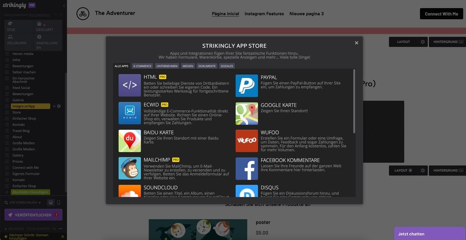
Task: Filter apps by Soziales
Action: click(227, 66)
